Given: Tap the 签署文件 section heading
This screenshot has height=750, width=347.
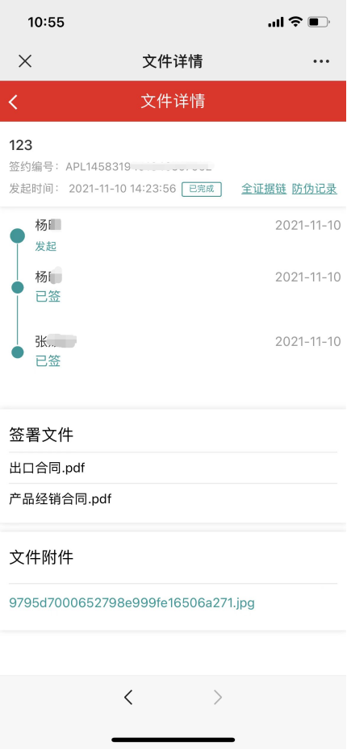Looking at the screenshot, I should tap(41, 435).
